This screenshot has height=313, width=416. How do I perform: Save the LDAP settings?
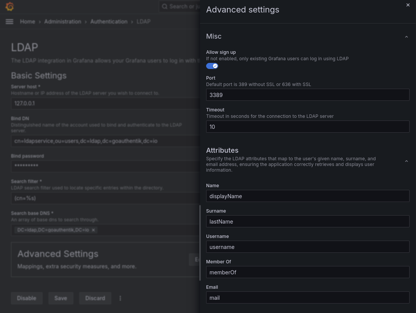coord(61,298)
